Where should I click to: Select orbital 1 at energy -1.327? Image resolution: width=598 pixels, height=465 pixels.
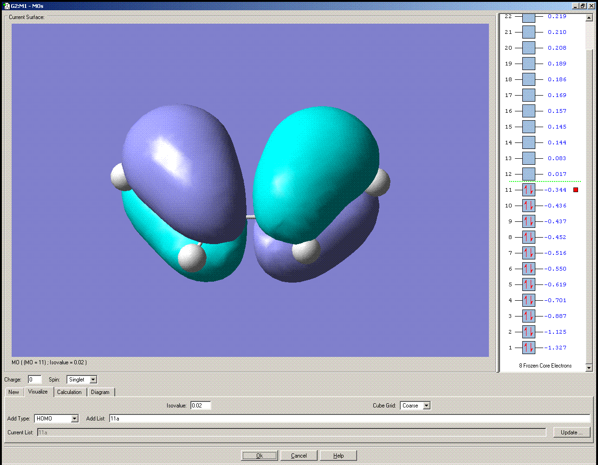(528, 348)
